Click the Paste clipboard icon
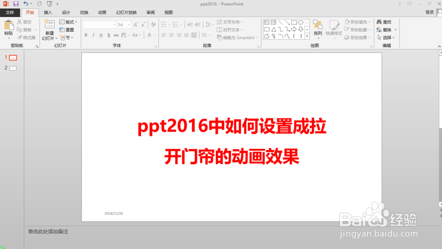The width and height of the screenshot is (442, 249). tap(9, 25)
